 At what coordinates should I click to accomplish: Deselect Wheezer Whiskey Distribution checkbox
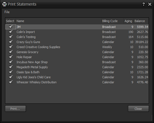coord(10,82)
